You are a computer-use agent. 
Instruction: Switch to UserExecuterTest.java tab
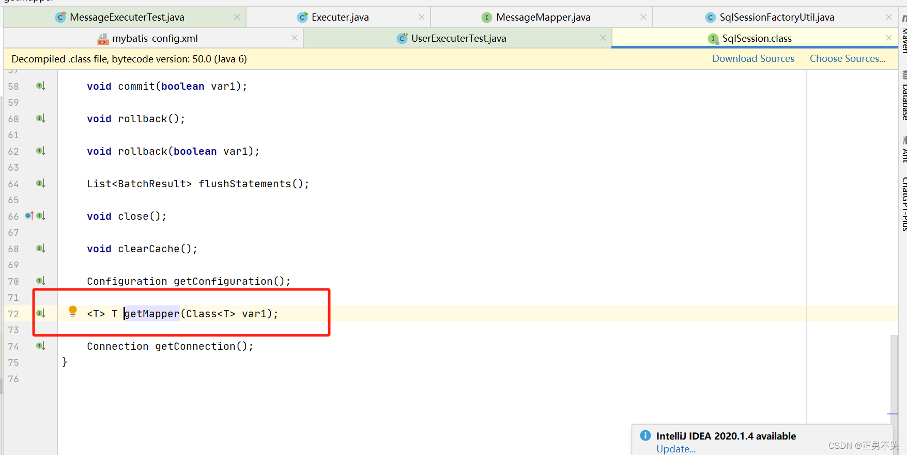click(458, 38)
